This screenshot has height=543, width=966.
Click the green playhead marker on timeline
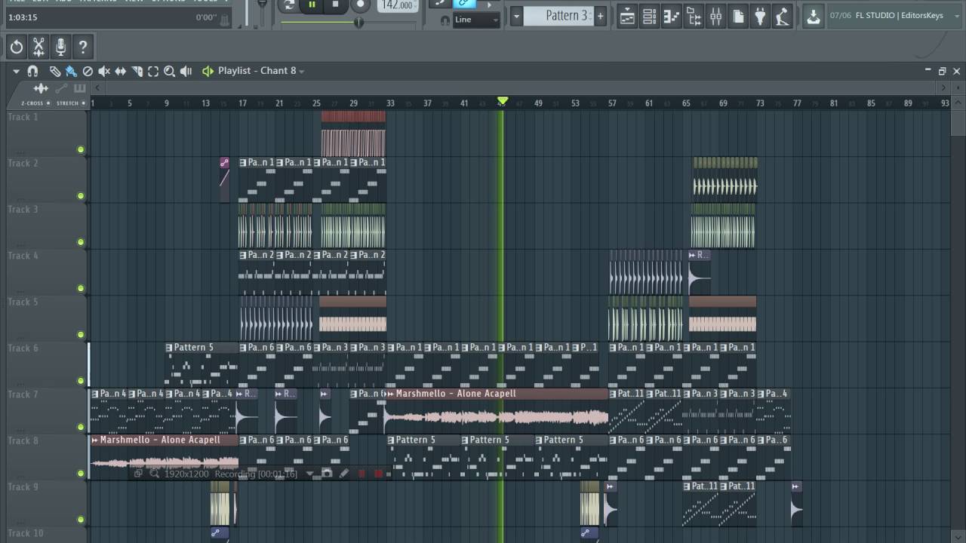pyautogui.click(x=503, y=101)
